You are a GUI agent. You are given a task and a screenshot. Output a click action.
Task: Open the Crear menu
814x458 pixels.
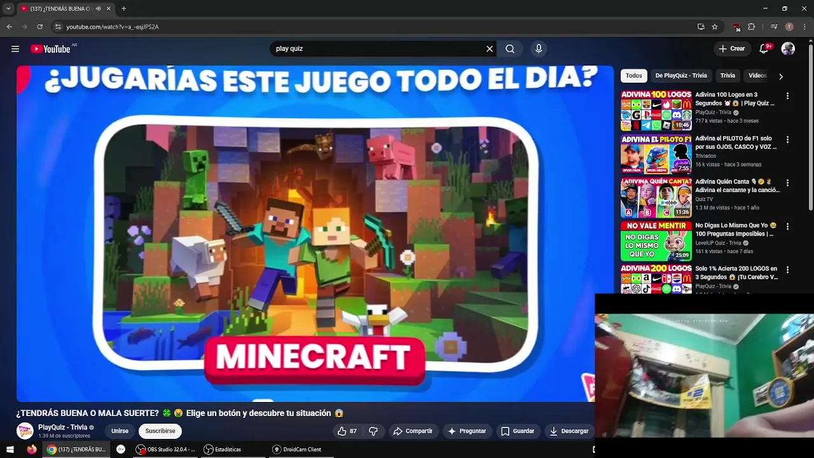tap(731, 49)
